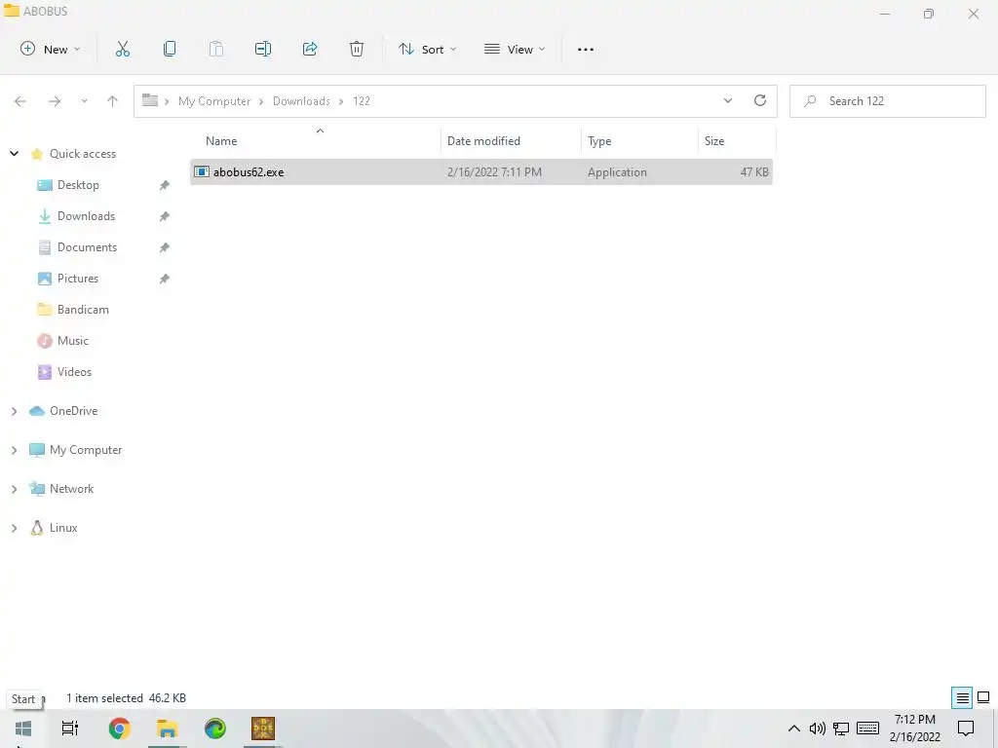Cut the selected file with scissors icon
The image size is (998, 748).
click(122, 49)
